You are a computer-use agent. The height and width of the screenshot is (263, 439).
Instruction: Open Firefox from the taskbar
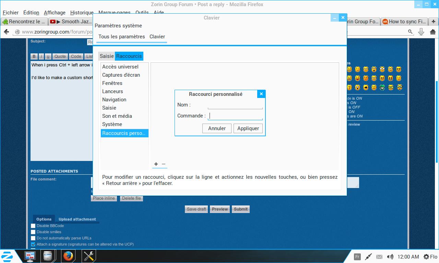point(68,256)
